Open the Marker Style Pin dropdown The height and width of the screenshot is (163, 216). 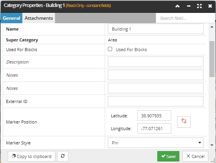pos(156,143)
